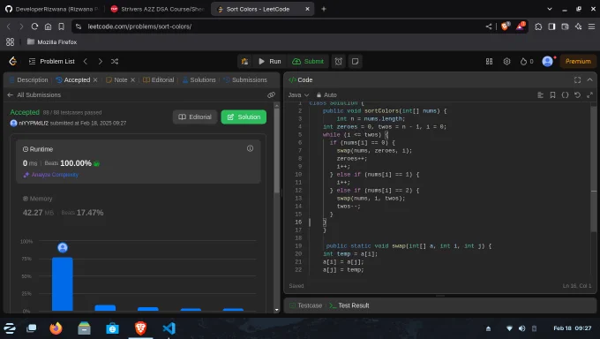
Task: Copy submission link icon
Action: [x=271, y=94]
